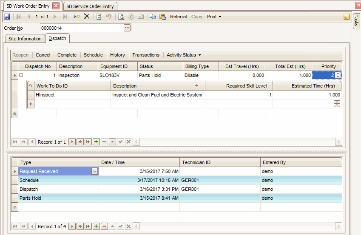The width and height of the screenshot is (361, 235).
Task: Click the Entered By column header
Action: (301, 162)
